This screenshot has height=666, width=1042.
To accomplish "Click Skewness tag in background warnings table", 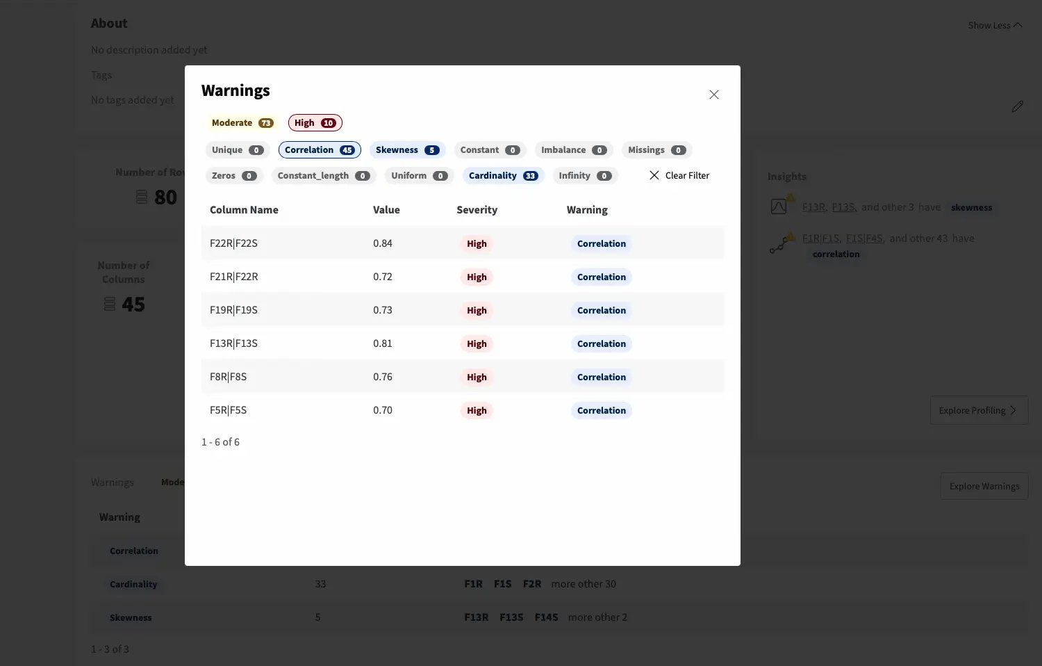I will pos(131,618).
